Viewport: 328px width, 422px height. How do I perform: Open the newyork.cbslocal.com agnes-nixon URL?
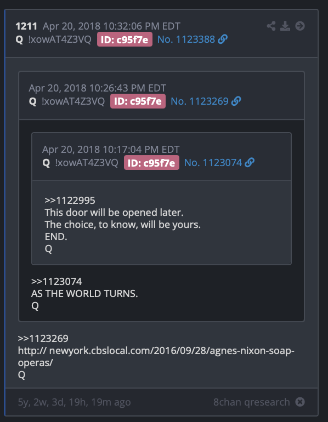tap(156, 357)
